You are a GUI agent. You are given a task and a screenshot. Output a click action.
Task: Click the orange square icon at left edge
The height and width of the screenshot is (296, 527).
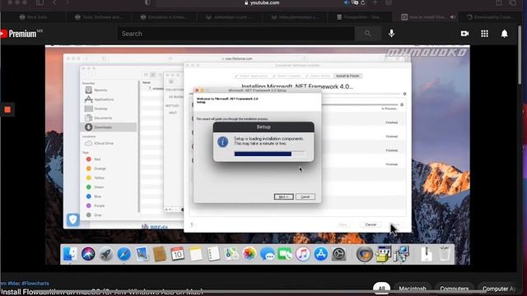point(7,109)
